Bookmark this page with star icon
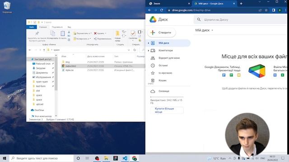289x162 pixels. tap(266, 10)
